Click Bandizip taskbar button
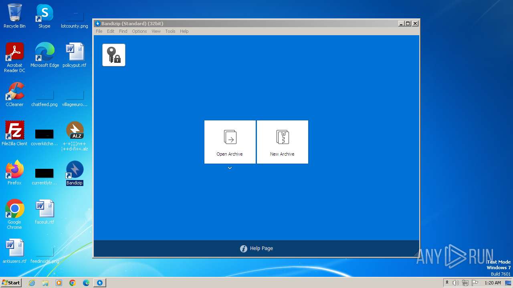 pyautogui.click(x=100, y=283)
